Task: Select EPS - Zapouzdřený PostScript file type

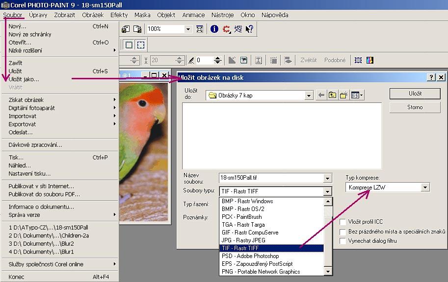Action: 271,264
